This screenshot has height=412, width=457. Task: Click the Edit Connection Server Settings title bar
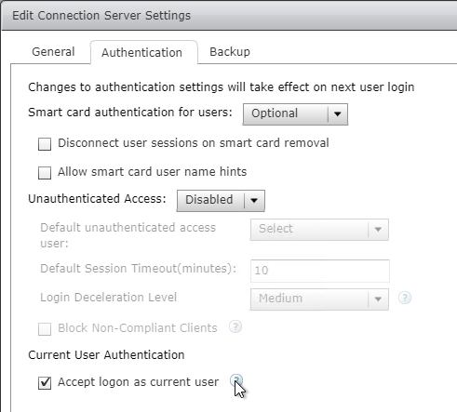coord(229,16)
